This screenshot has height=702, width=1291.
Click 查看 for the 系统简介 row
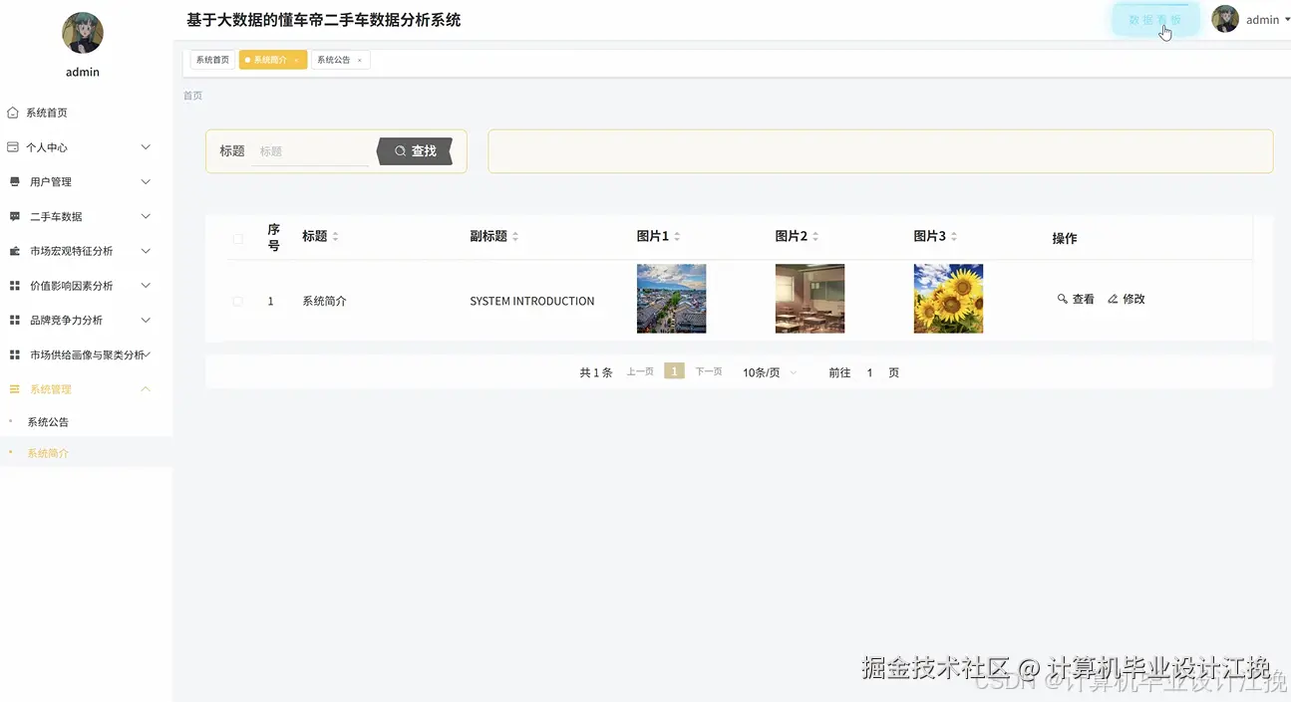click(x=1076, y=299)
